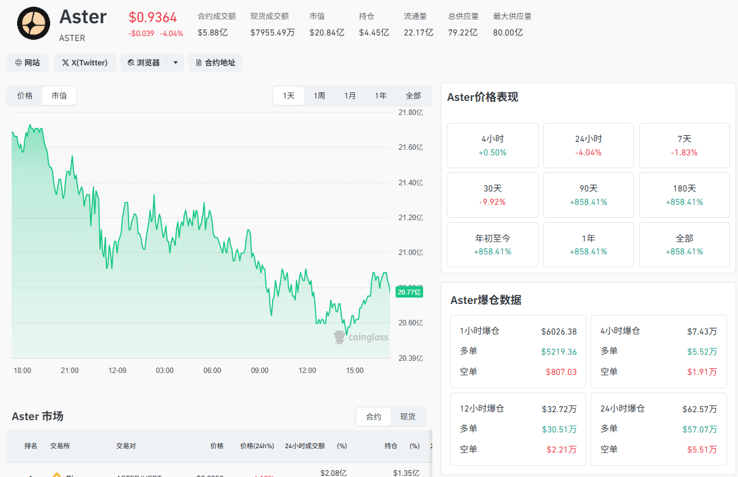Click 1小时 long liquidation $5219.36
The image size is (738, 477).
[559, 352]
